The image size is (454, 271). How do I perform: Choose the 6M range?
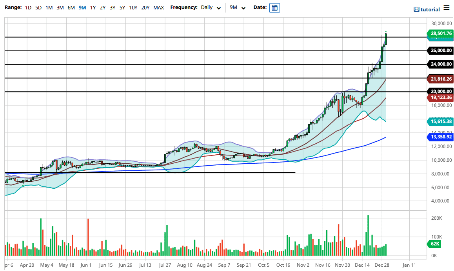pos(71,8)
